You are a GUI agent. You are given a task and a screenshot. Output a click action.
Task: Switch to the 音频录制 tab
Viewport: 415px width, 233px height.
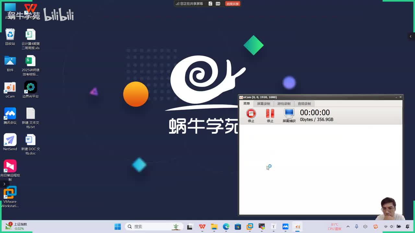(x=304, y=104)
